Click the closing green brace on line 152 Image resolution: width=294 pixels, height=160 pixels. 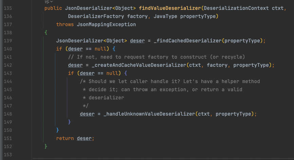46,146
